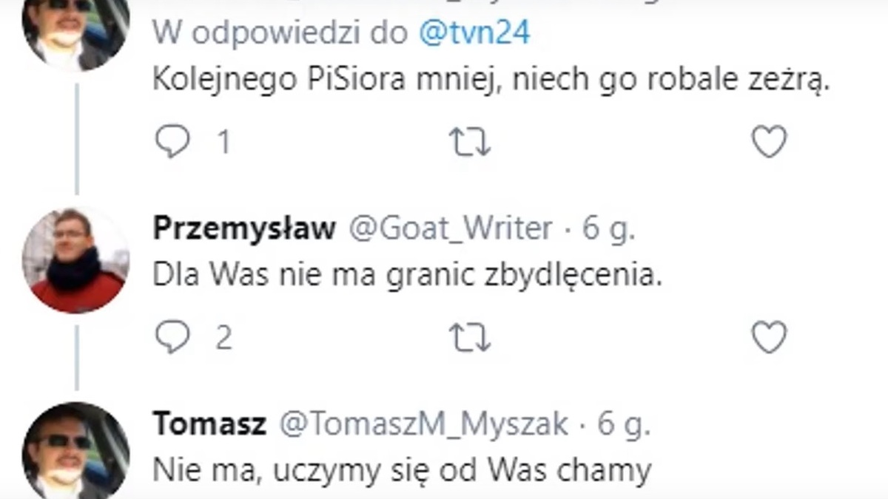Reply to the 'Kolejnego PiSiora mniej' tweet

pyautogui.click(x=172, y=142)
